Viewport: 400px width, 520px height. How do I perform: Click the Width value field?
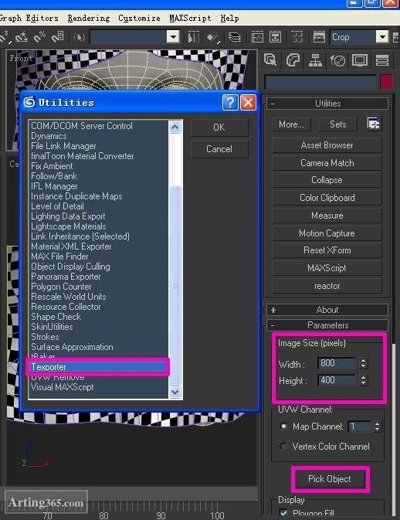337,363
